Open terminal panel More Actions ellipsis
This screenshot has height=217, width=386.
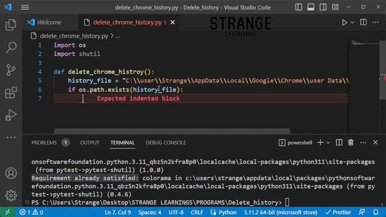click(x=363, y=143)
